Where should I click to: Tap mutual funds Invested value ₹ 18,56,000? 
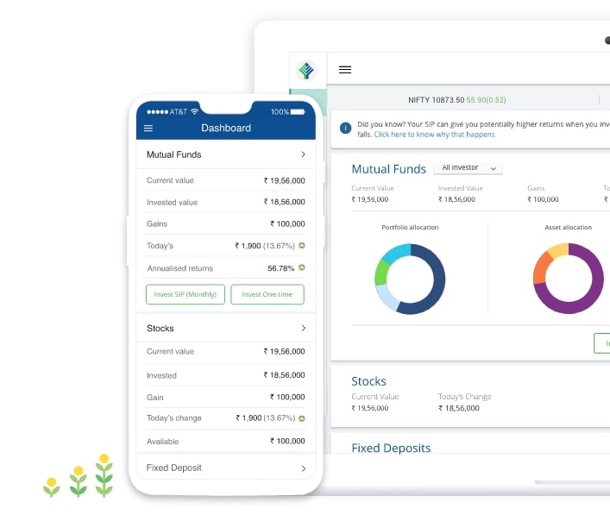click(x=284, y=202)
